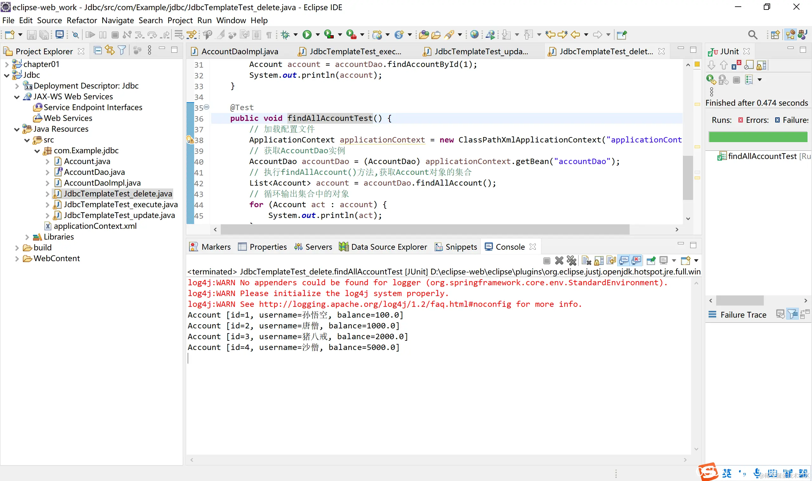Click the green Run button in the main toolbar

point(307,35)
